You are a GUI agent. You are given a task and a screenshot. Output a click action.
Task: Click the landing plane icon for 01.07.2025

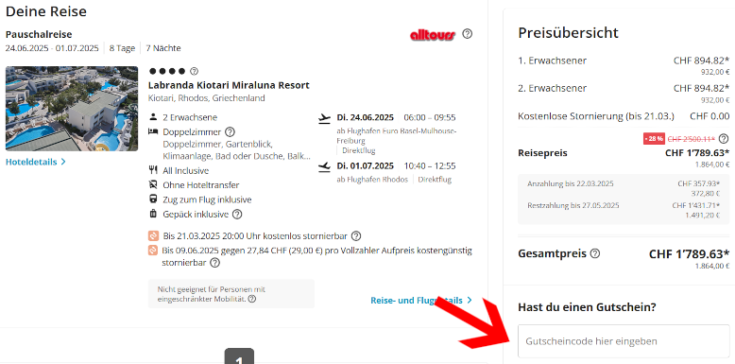(x=324, y=167)
